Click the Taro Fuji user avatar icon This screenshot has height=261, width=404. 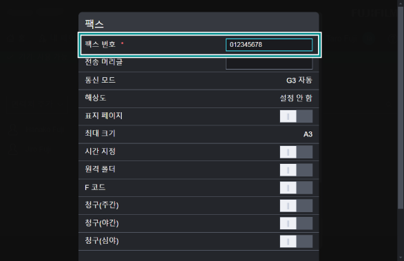tap(369, 39)
